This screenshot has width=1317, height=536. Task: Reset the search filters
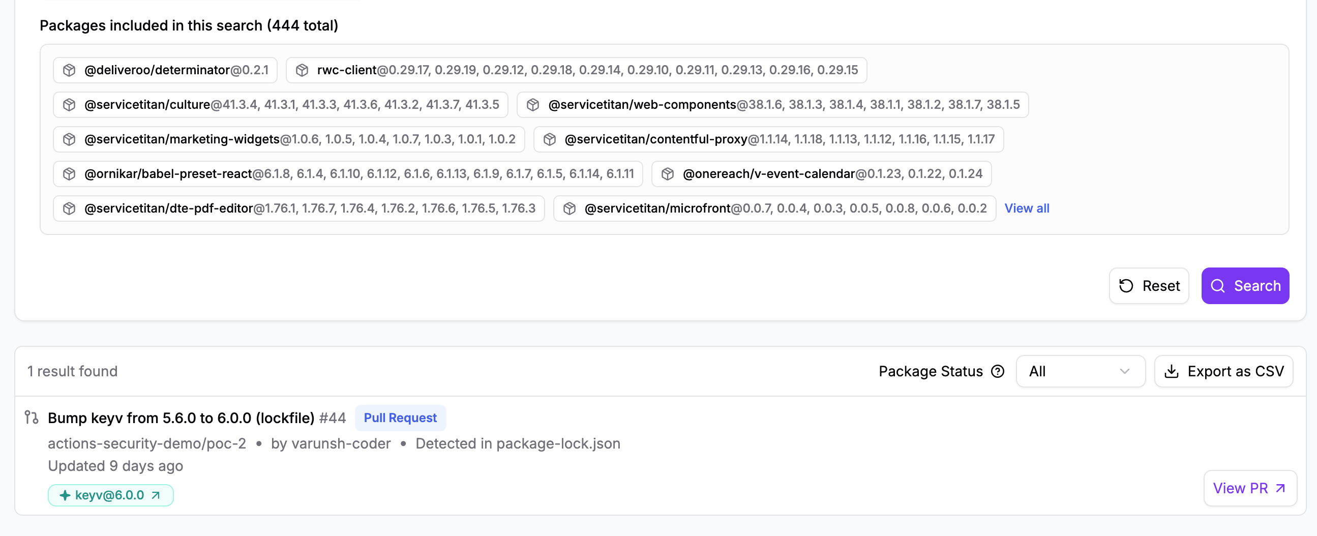tap(1149, 286)
